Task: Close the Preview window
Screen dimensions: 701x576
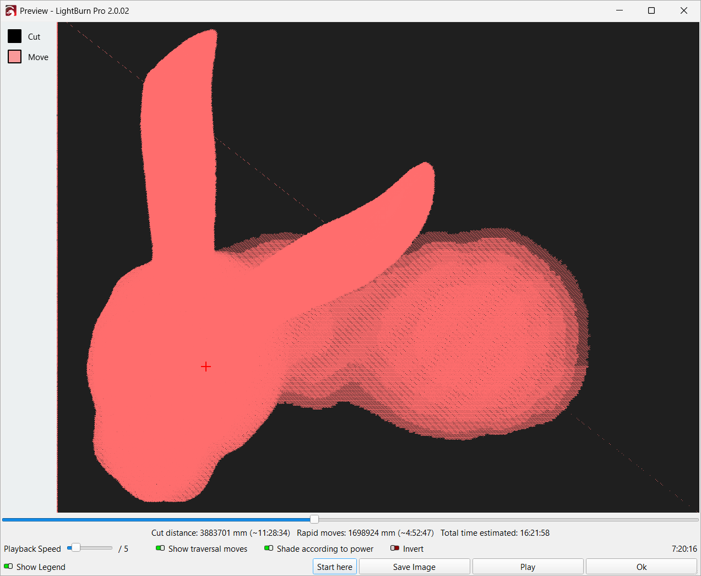Action: pos(684,10)
